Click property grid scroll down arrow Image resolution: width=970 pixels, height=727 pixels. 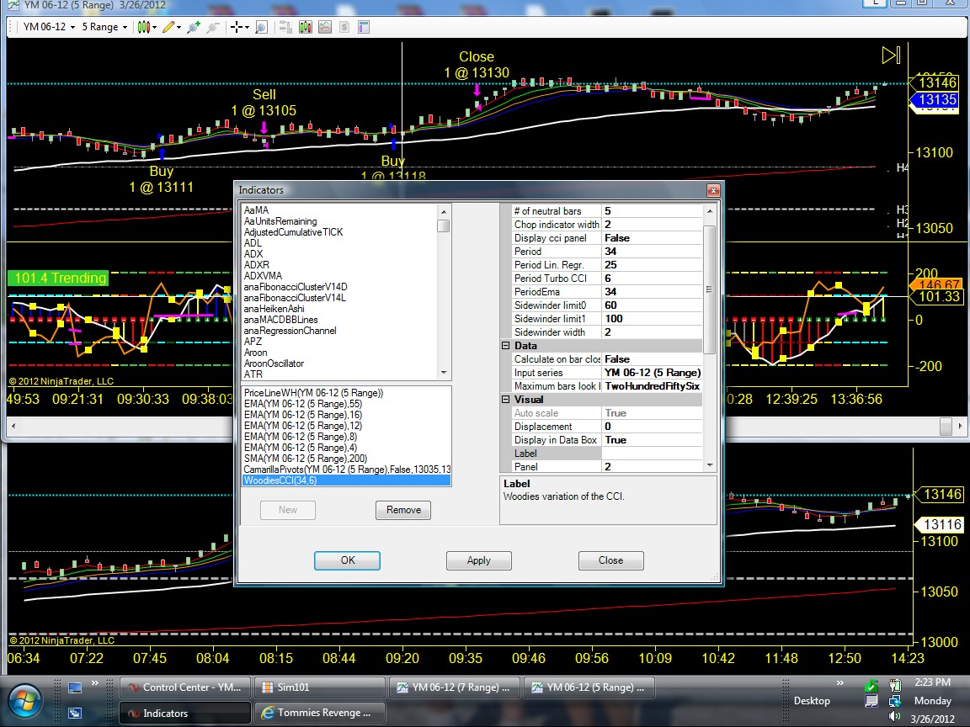tap(710, 465)
